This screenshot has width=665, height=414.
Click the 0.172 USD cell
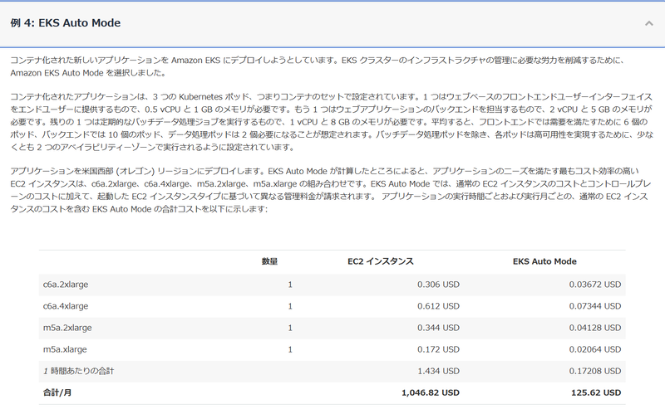(438, 349)
